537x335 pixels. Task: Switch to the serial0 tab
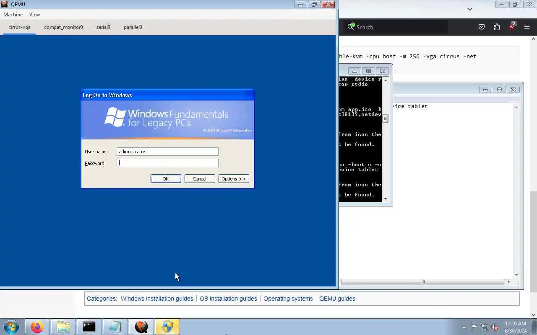[x=103, y=27]
